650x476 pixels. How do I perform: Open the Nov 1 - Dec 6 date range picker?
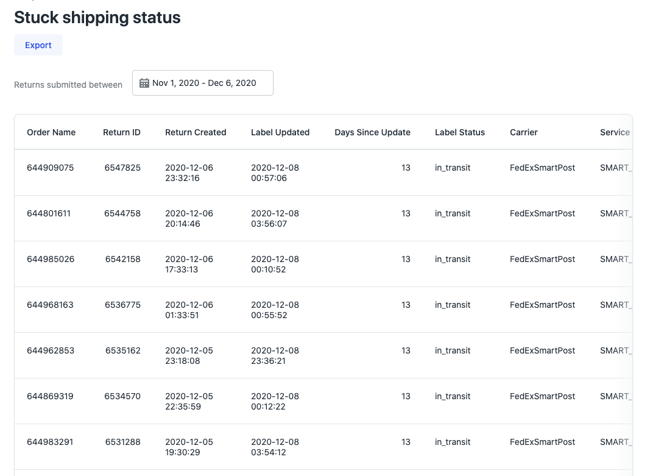coord(203,83)
